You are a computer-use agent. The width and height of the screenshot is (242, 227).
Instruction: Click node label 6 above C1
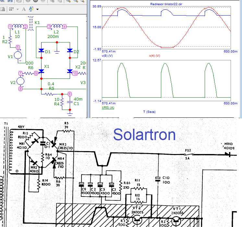click(70, 94)
